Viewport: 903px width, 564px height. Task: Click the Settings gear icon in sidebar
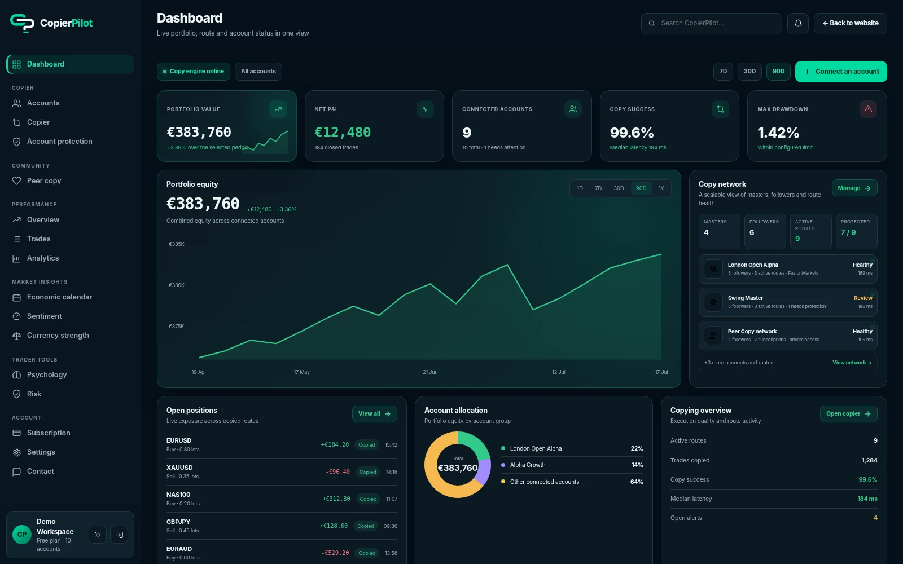point(17,452)
